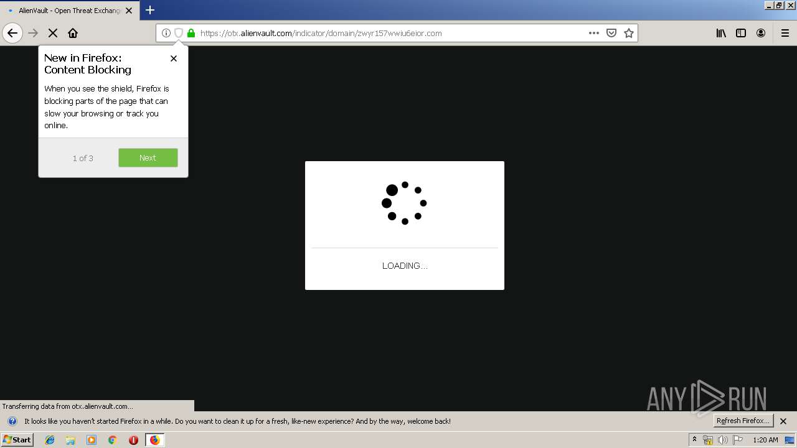The width and height of the screenshot is (797, 448).
Task: Close the AlienVault tab
Action: 129,11
